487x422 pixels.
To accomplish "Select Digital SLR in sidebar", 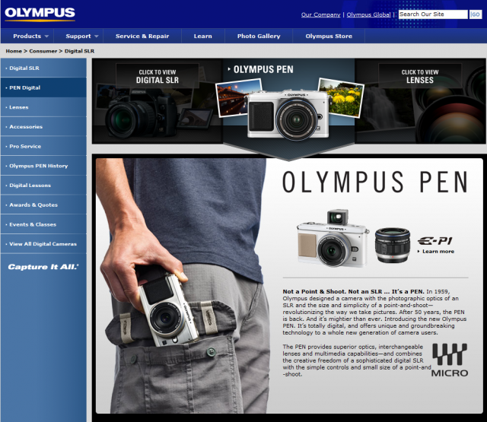I will pos(43,68).
